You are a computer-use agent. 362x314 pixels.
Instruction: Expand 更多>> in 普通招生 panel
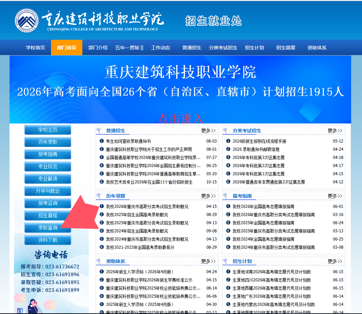click(x=208, y=131)
